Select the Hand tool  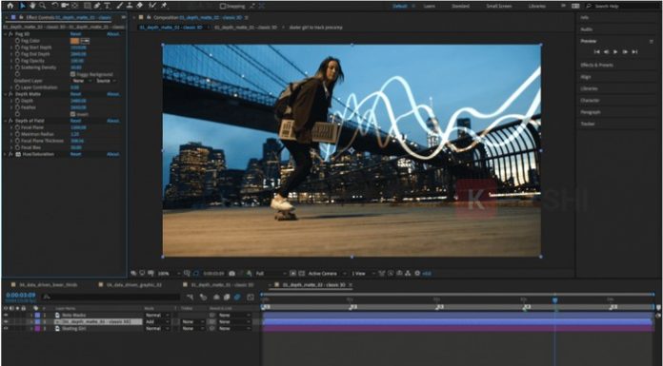(x=32, y=6)
